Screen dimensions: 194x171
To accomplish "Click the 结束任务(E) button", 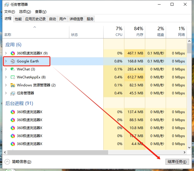I will (x=177, y=162).
